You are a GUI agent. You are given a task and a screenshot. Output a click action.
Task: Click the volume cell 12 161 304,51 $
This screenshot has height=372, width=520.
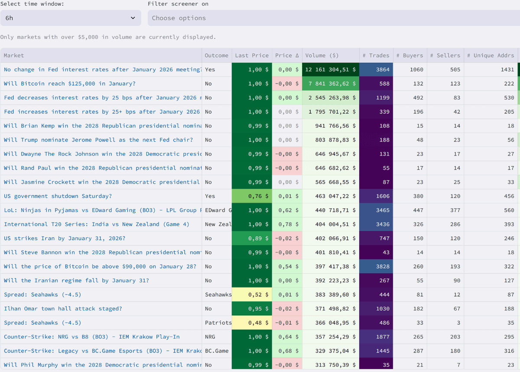coord(331,70)
